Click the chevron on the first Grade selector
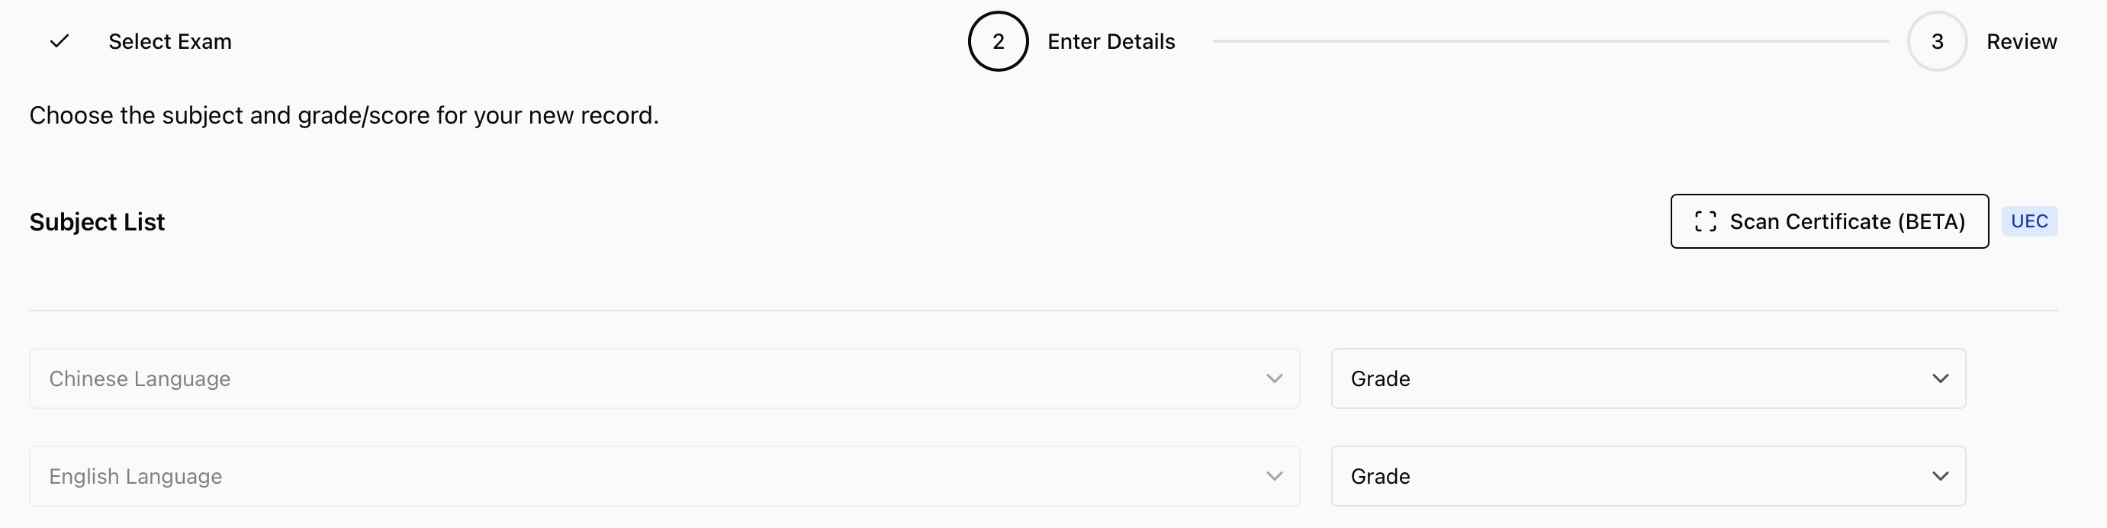Viewport: 2107px width, 528px height. 1941,379
